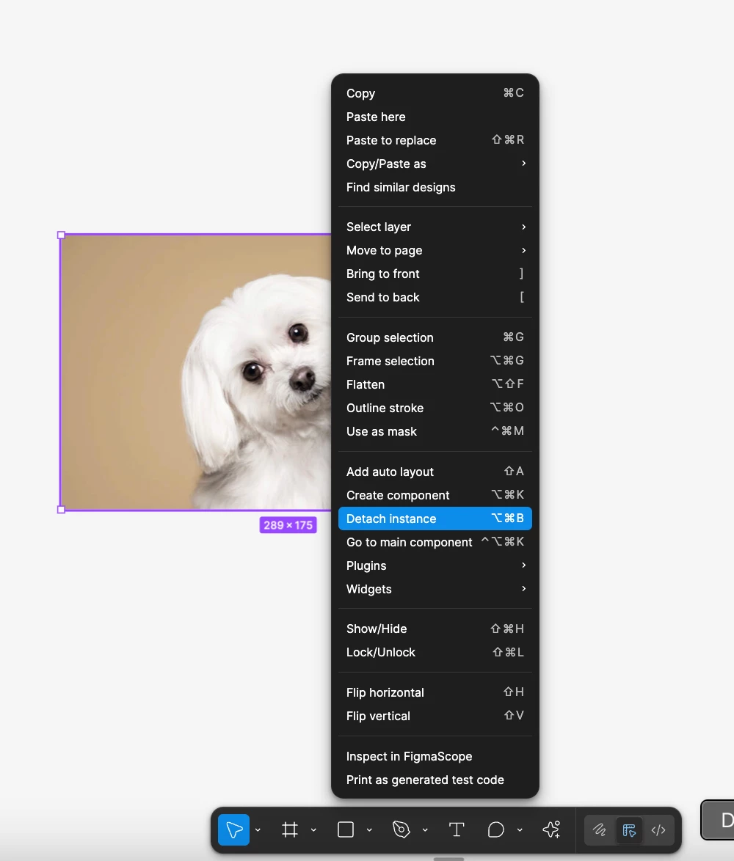The height and width of the screenshot is (861, 734).
Task: Click the bottom-left selection resize handle
Action: [61, 510]
